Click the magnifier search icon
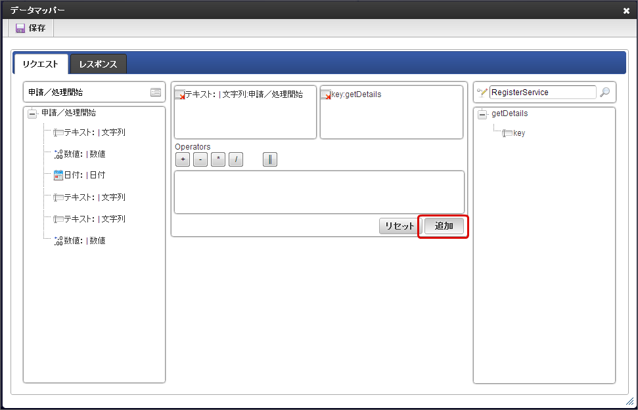The height and width of the screenshot is (410, 638). [x=605, y=92]
